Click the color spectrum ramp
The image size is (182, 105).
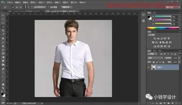pyautogui.click(x=163, y=28)
